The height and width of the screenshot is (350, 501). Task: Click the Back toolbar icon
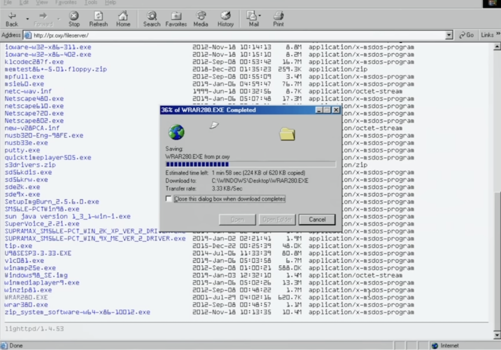[12, 15]
